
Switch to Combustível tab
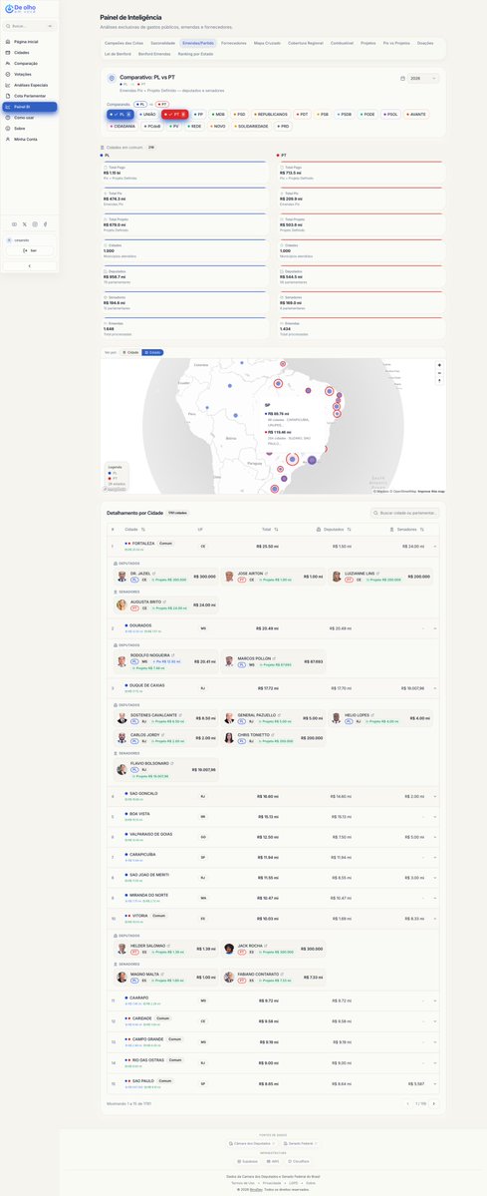343,44
